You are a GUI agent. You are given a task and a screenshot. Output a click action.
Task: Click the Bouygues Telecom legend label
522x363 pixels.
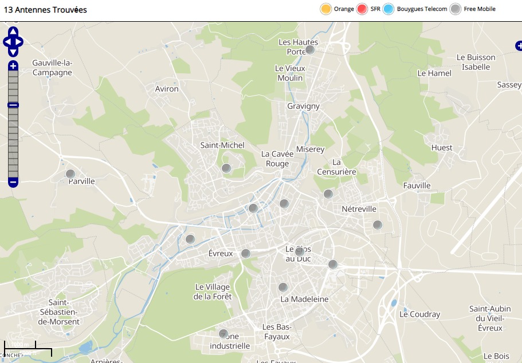pos(422,9)
